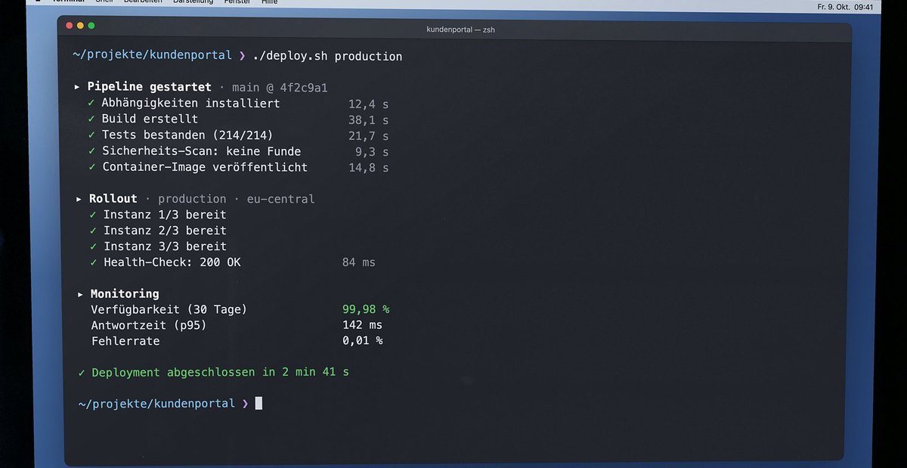Click the triangle marker before 'Monitoring'

coord(81,294)
